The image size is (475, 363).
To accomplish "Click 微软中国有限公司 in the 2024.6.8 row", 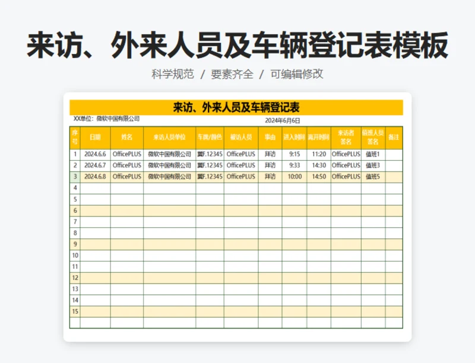I will (169, 177).
